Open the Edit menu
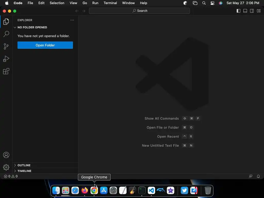264x198 pixels. [x=42, y=3]
